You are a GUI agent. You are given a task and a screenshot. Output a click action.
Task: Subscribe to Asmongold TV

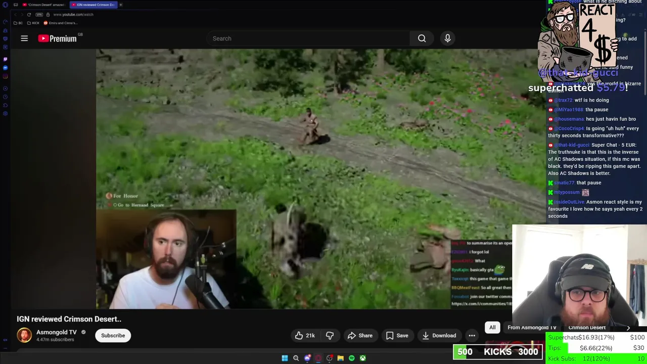(113, 336)
